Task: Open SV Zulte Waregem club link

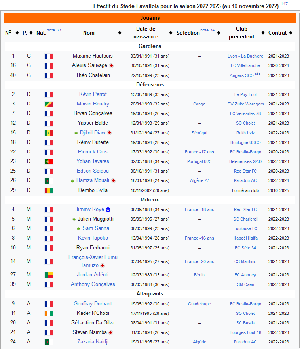Action: click(x=246, y=104)
